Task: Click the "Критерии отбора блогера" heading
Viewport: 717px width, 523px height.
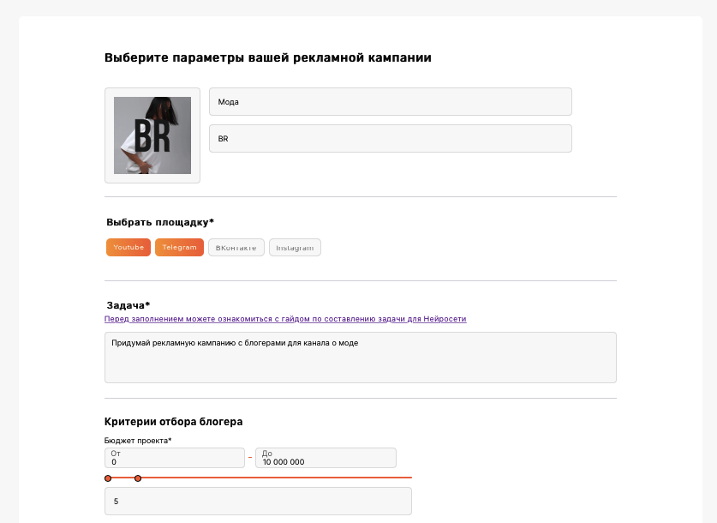Action: coord(174,421)
